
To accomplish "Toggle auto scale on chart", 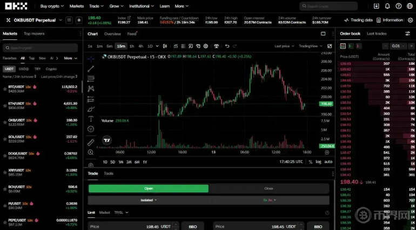I will coord(328,161).
